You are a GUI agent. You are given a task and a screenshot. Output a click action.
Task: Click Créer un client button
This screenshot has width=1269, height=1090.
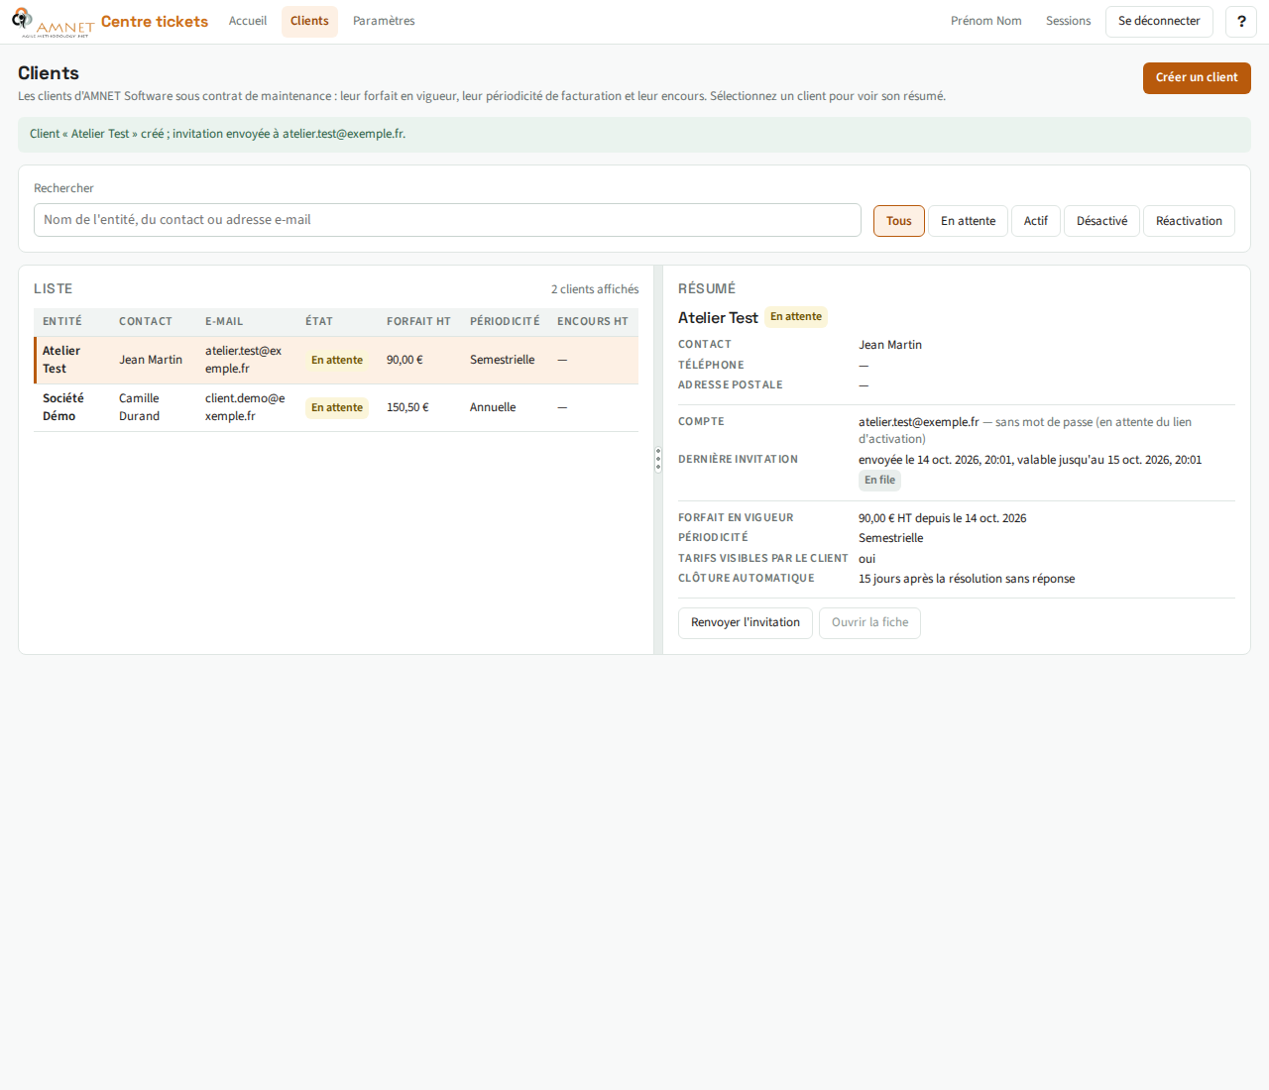(x=1197, y=77)
